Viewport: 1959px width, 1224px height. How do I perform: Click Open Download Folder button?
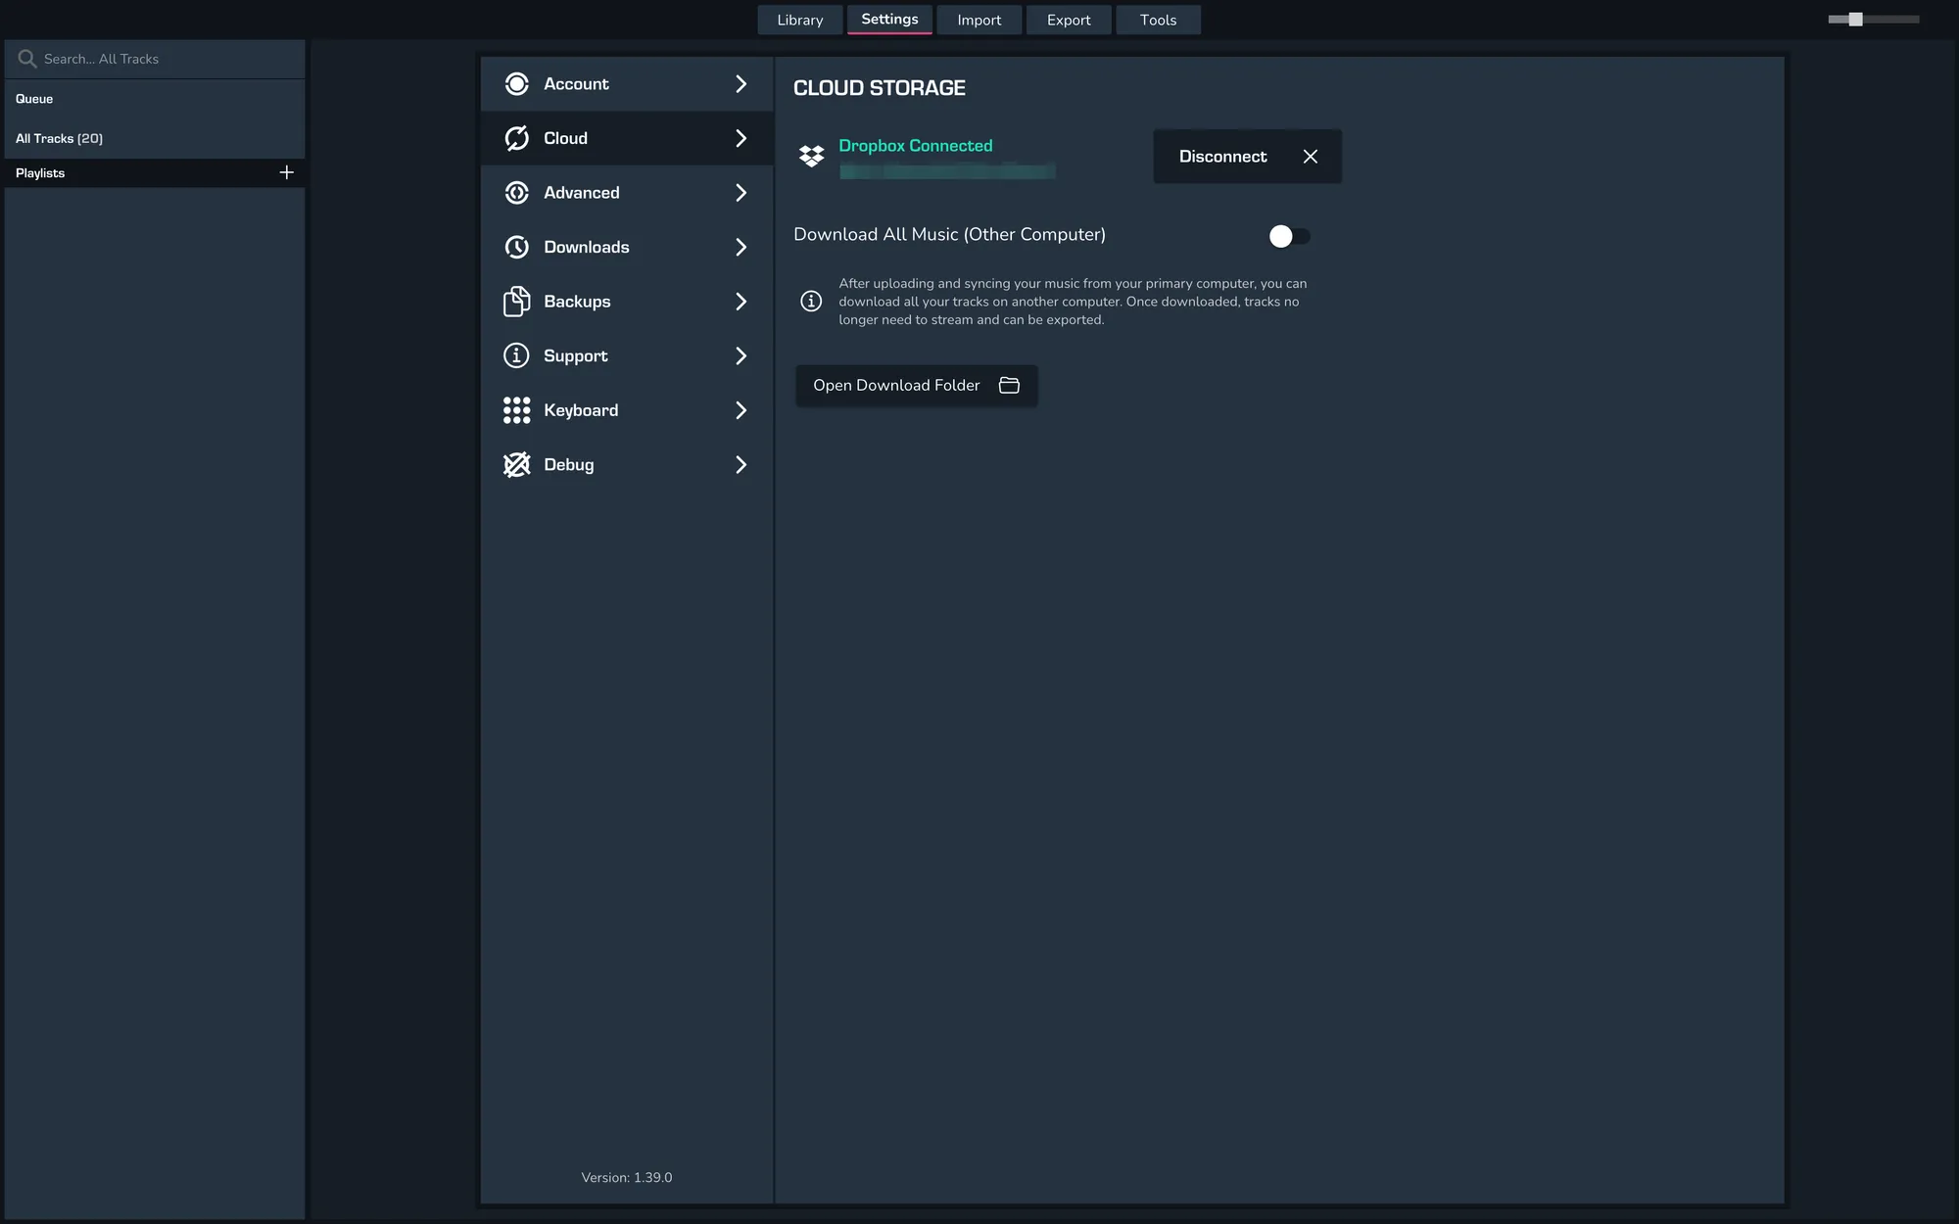916,386
